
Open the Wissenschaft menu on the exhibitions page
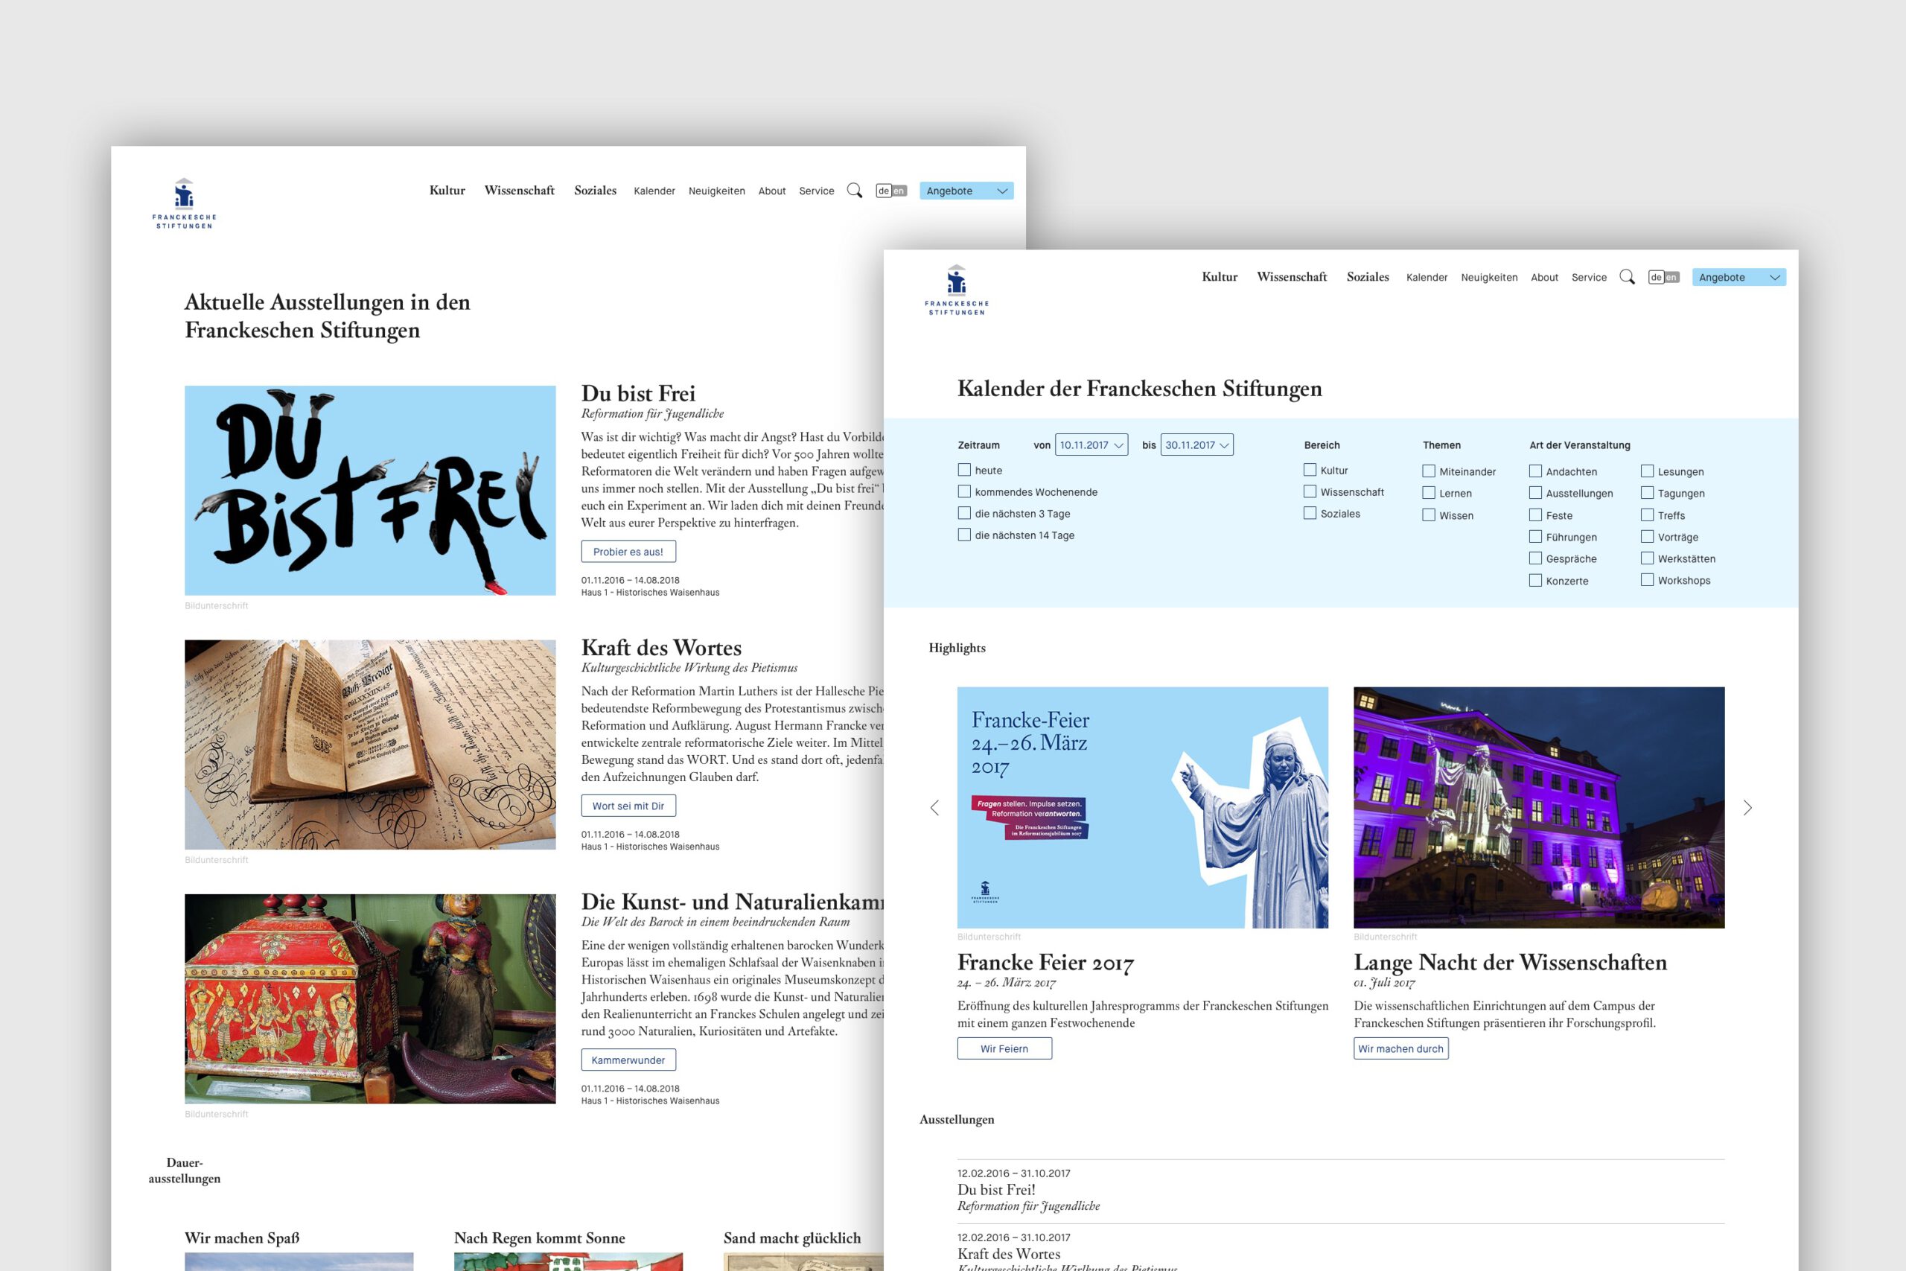(x=520, y=191)
